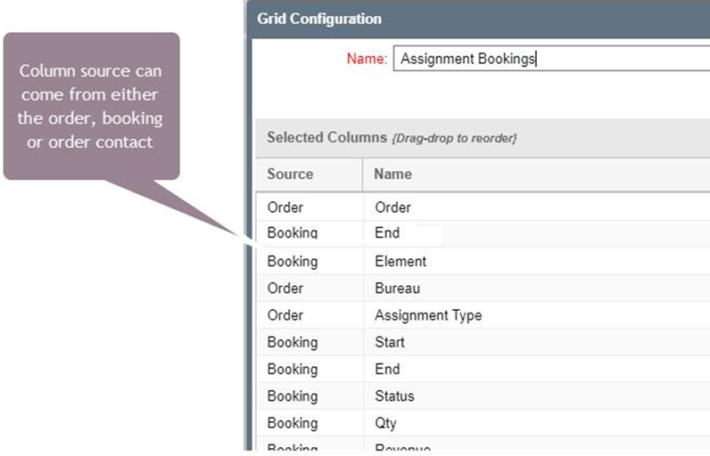Click the column source callout bubble
710x456 pixels.
point(92,106)
